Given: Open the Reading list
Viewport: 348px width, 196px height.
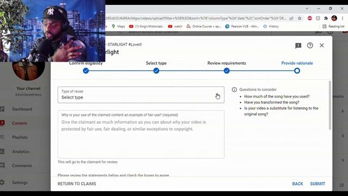Looking at the screenshot, I should pos(333,26).
